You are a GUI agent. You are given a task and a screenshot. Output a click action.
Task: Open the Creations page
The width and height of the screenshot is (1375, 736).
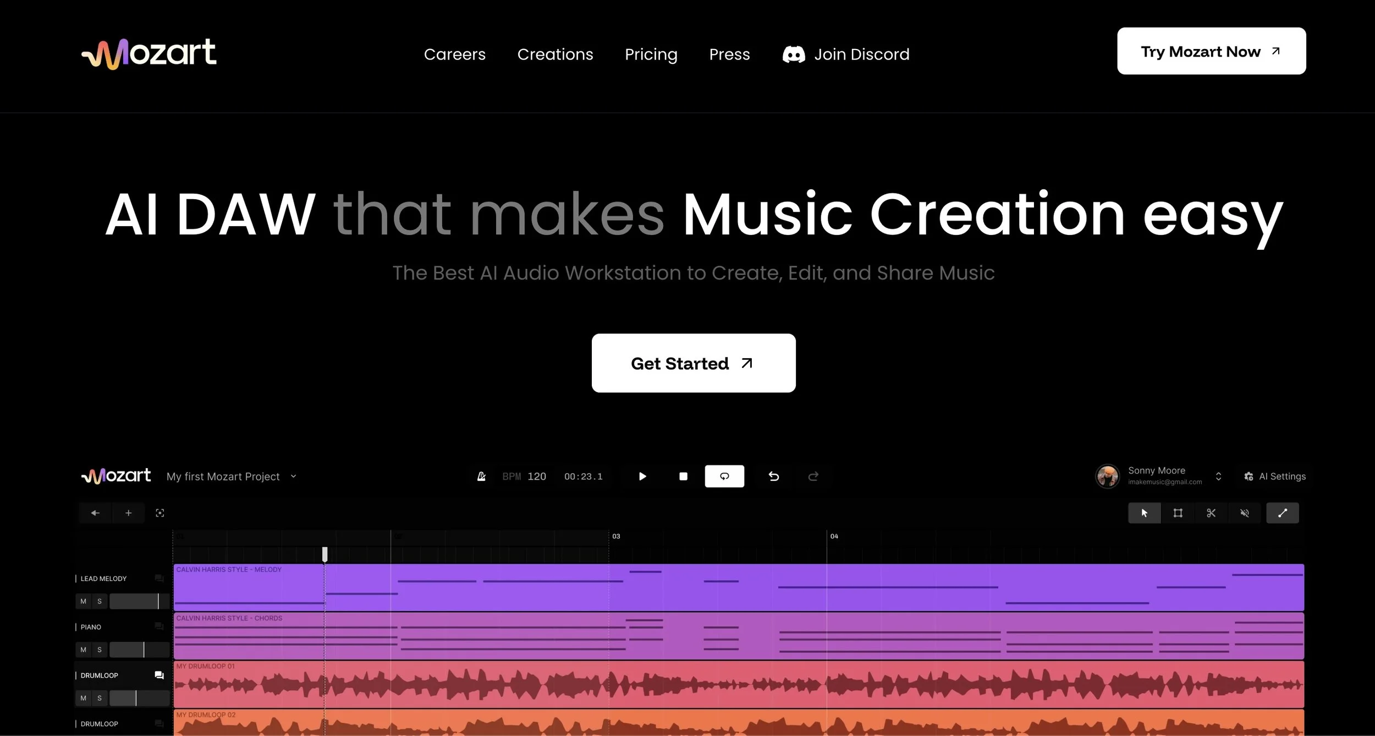[555, 54]
